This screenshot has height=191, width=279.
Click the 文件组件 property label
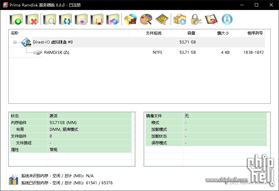tap(19, 136)
